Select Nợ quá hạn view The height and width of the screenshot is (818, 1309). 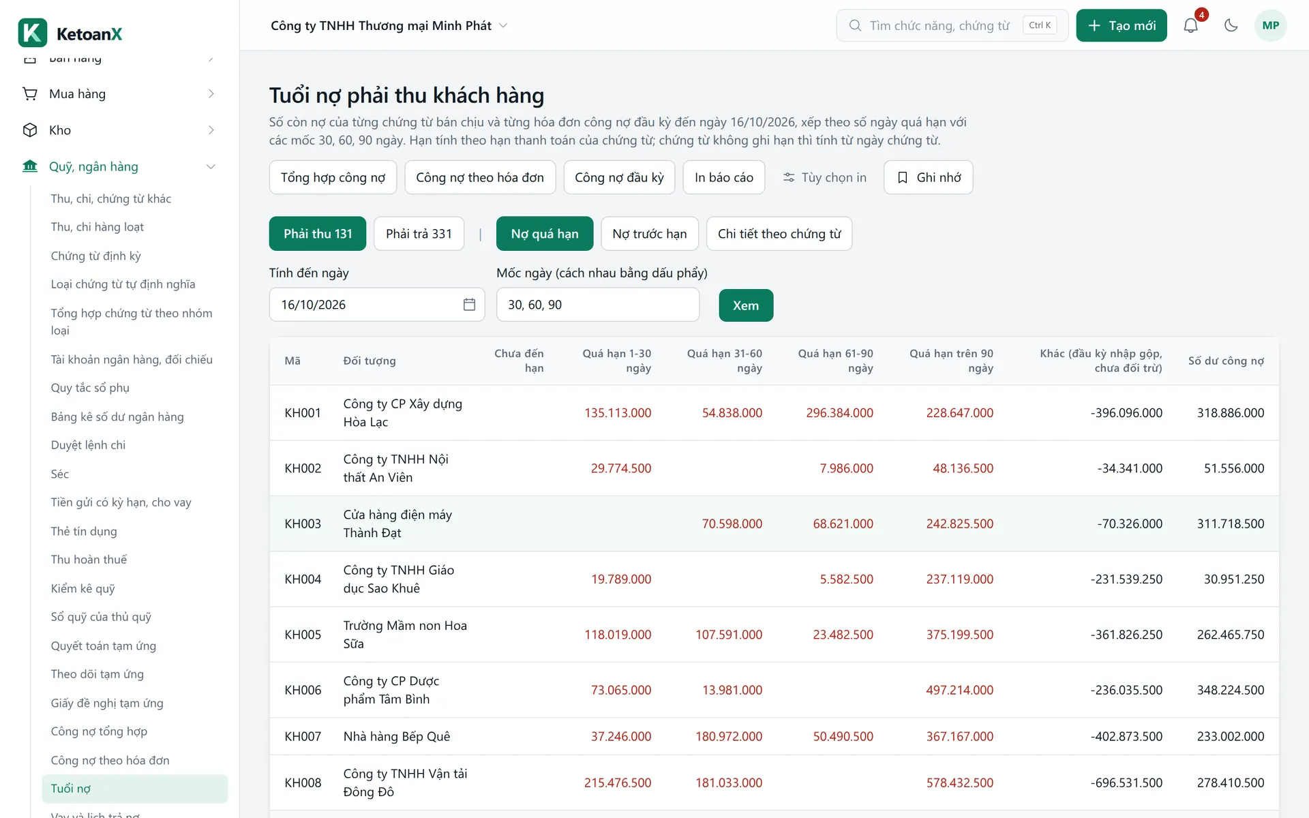pos(545,234)
